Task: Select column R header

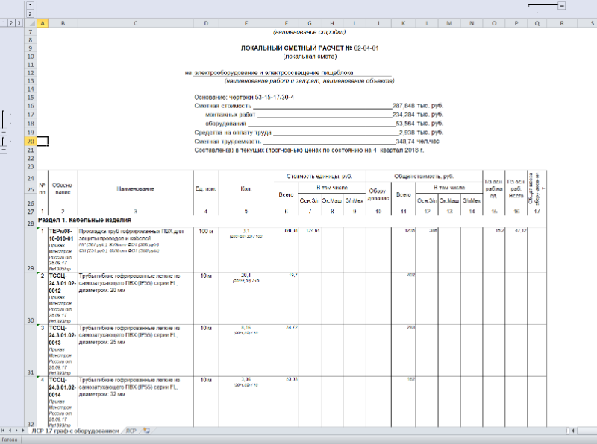Action: (562, 23)
